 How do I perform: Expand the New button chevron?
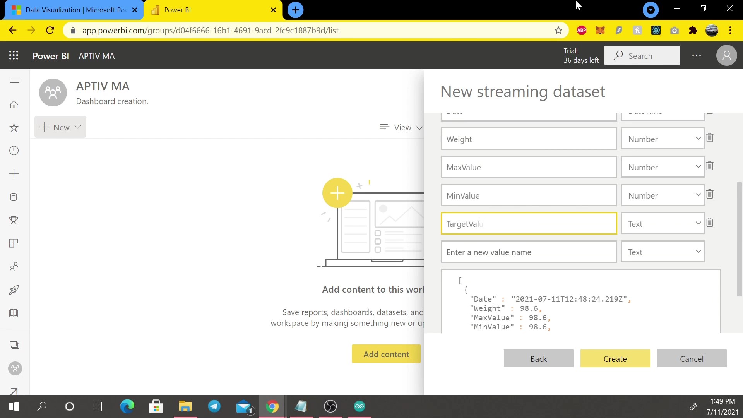pyautogui.click(x=77, y=127)
